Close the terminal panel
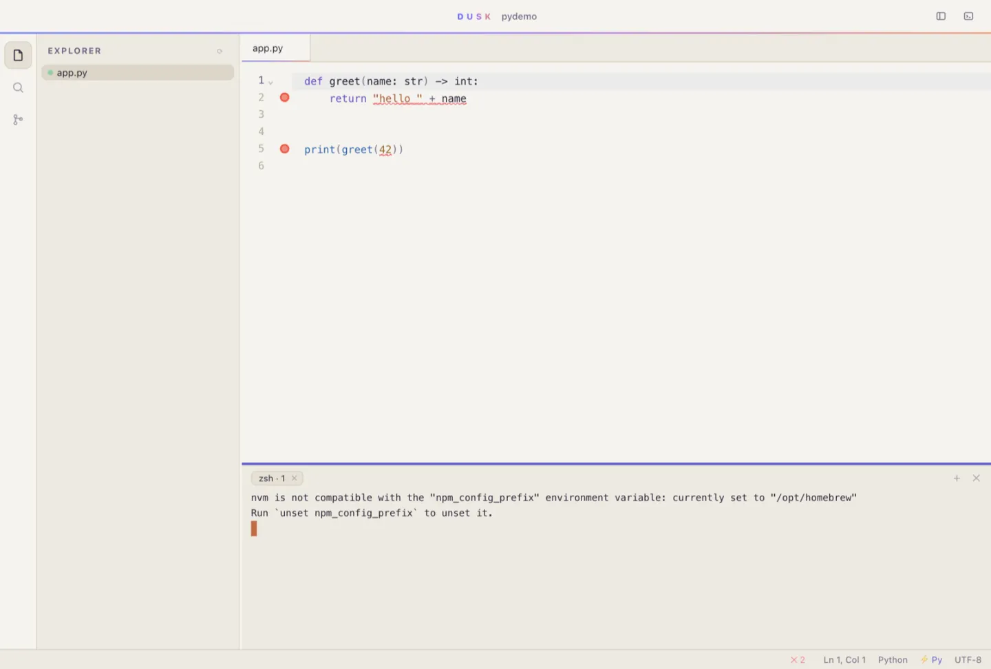 click(976, 478)
